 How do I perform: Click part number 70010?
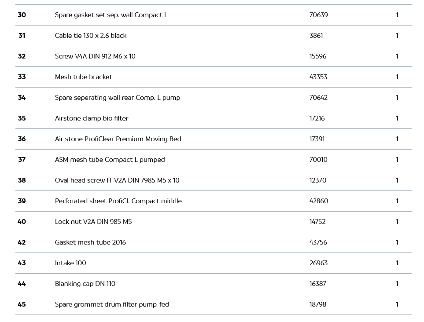pyautogui.click(x=318, y=160)
